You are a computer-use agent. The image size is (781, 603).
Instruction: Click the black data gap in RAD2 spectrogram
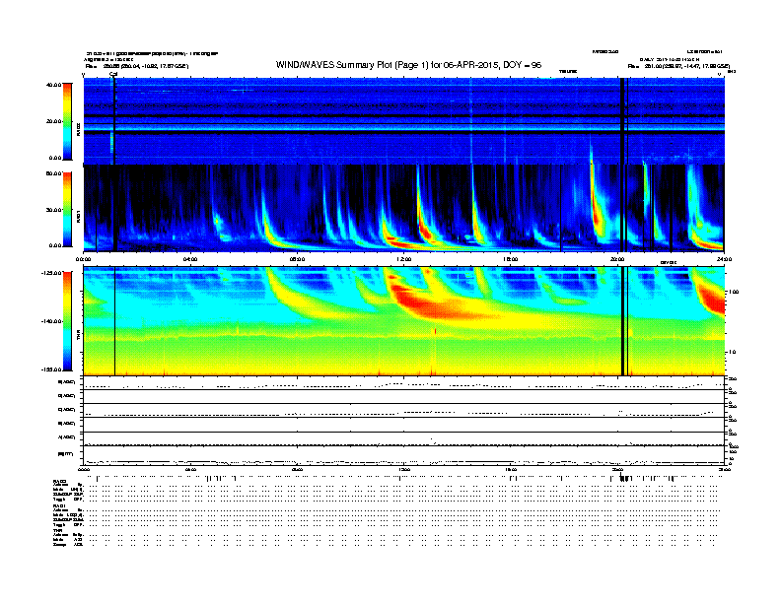621,121
